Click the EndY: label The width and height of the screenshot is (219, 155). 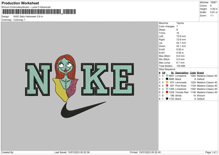(x=162, y=53)
